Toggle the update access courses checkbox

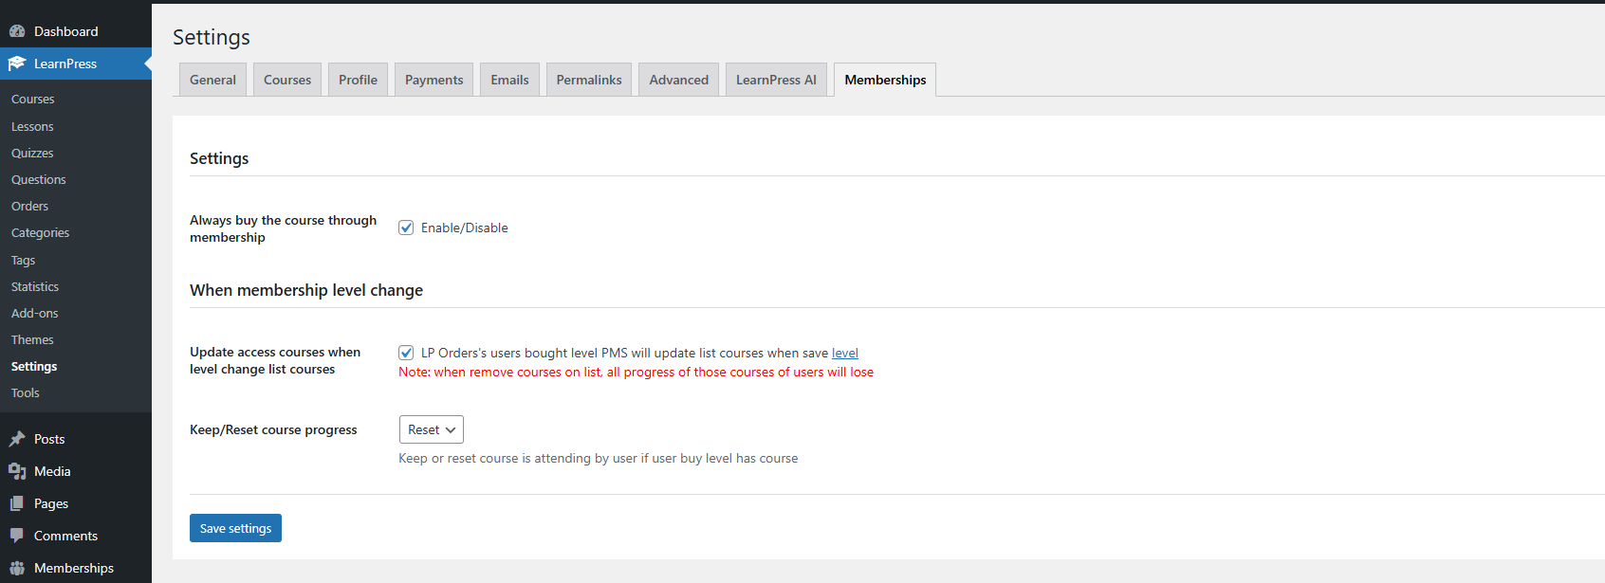406,353
